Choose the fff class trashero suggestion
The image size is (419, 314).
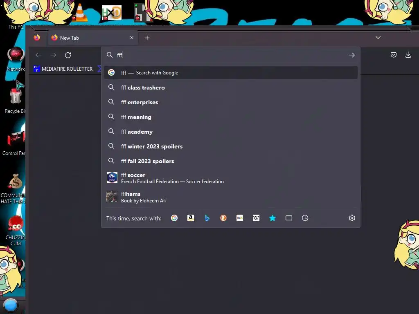(x=231, y=87)
